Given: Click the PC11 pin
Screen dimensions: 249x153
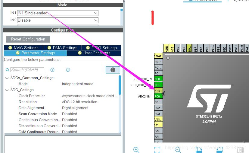Looking at the screenshot, I should (235, 48).
